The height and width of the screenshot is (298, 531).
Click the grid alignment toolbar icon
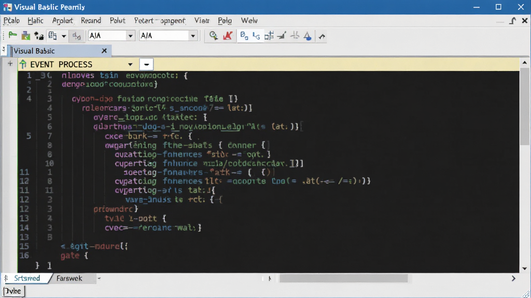pyautogui.click(x=269, y=36)
